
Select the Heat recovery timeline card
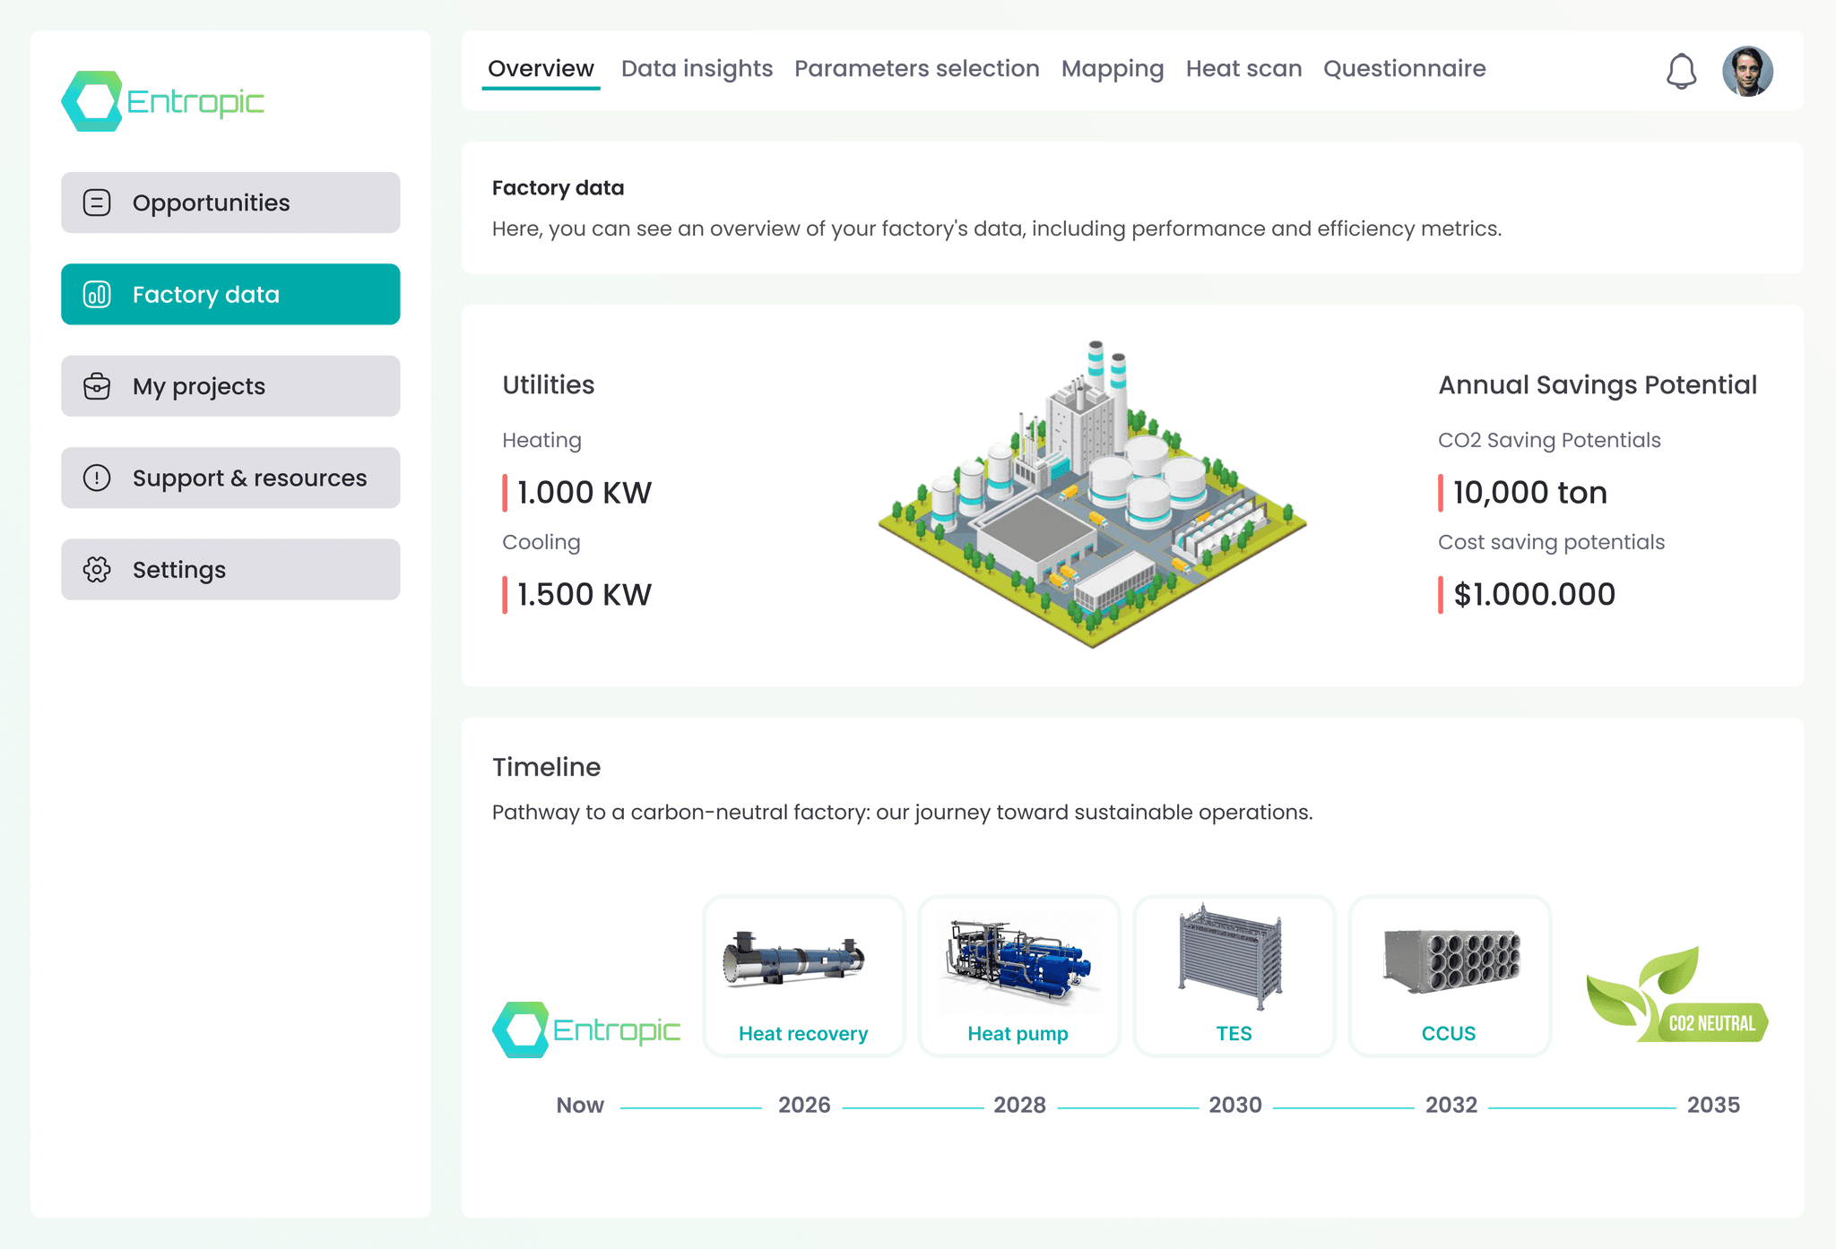803,976
